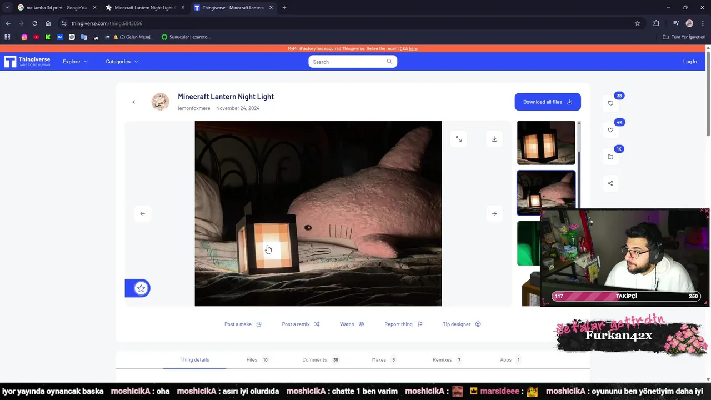Click the share icon
The image size is (711, 400).
point(610,183)
